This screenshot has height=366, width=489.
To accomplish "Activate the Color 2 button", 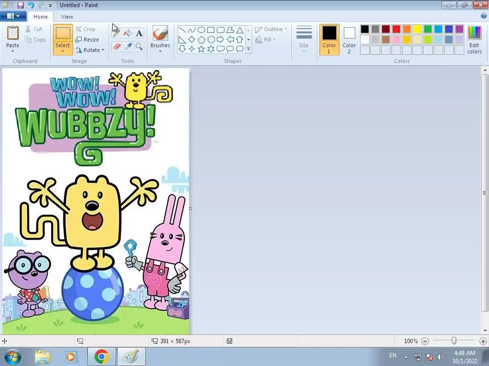I will (349, 40).
